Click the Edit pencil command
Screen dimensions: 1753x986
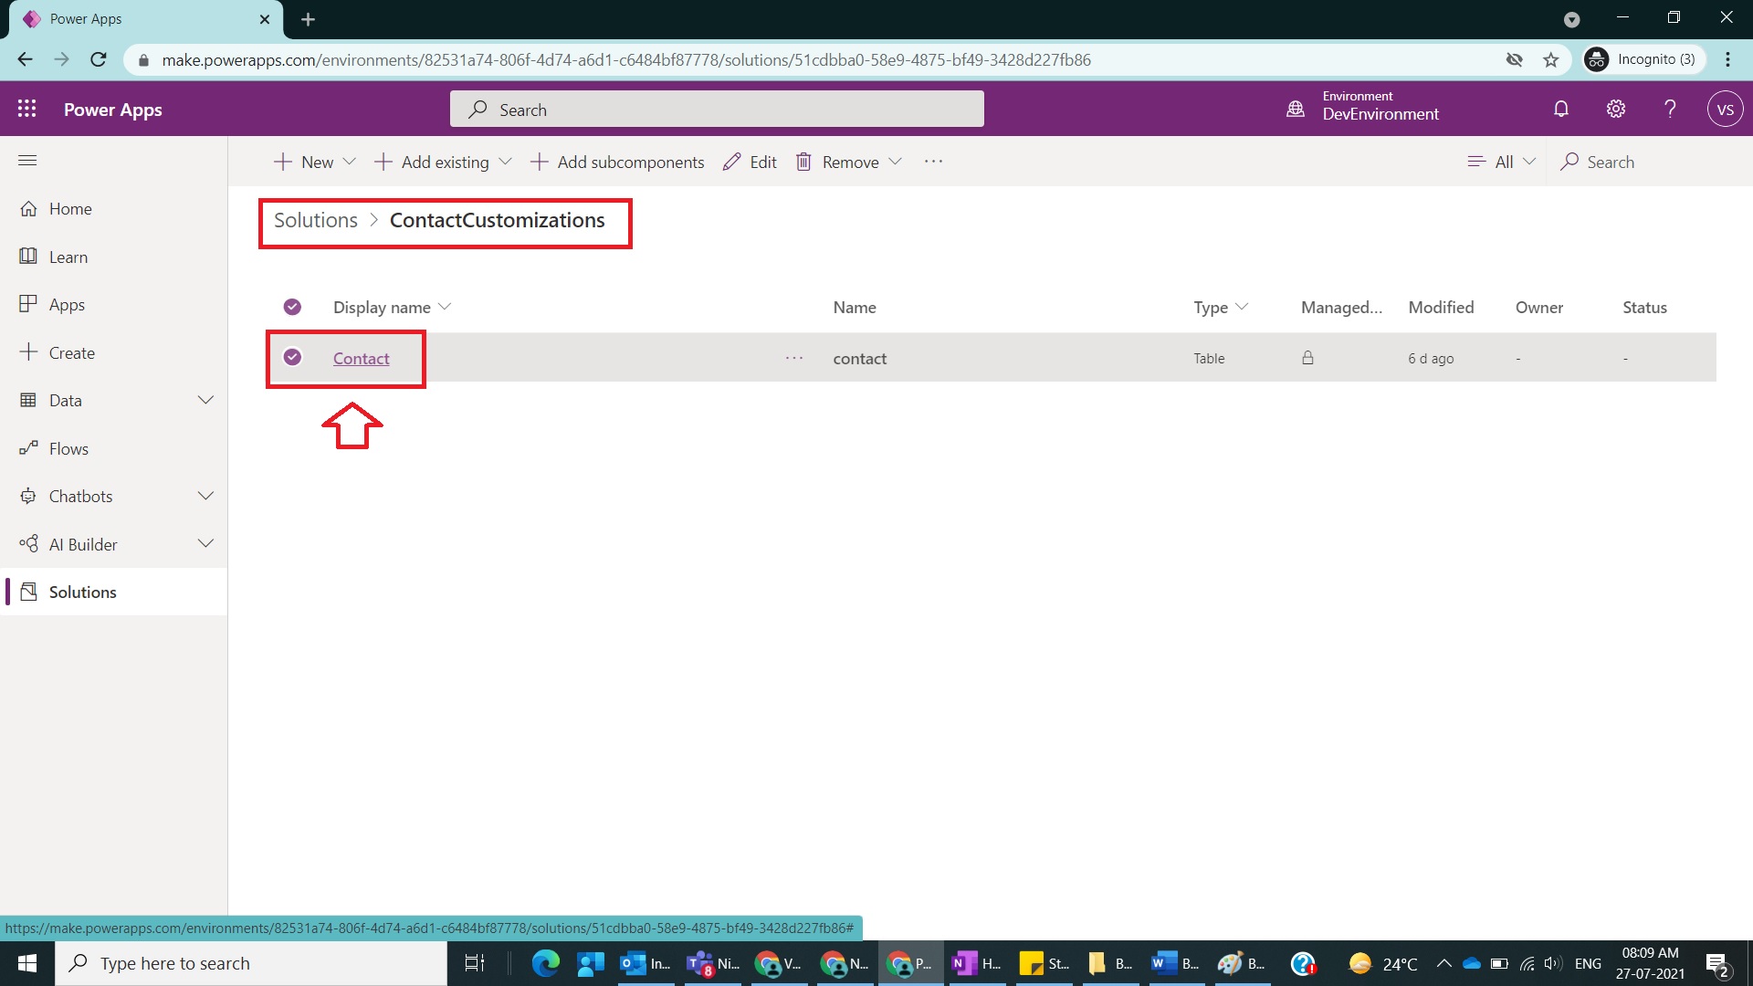coord(750,162)
